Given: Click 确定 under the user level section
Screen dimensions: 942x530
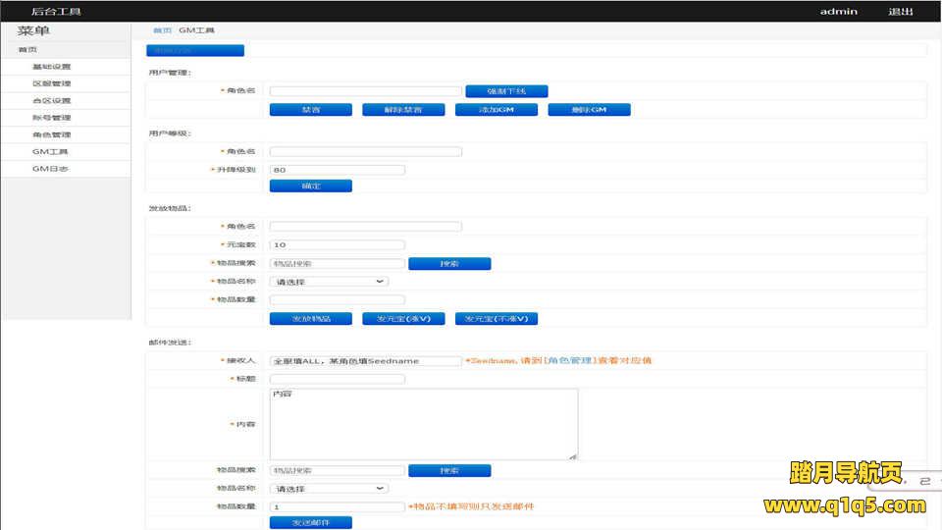Looking at the screenshot, I should (x=310, y=185).
